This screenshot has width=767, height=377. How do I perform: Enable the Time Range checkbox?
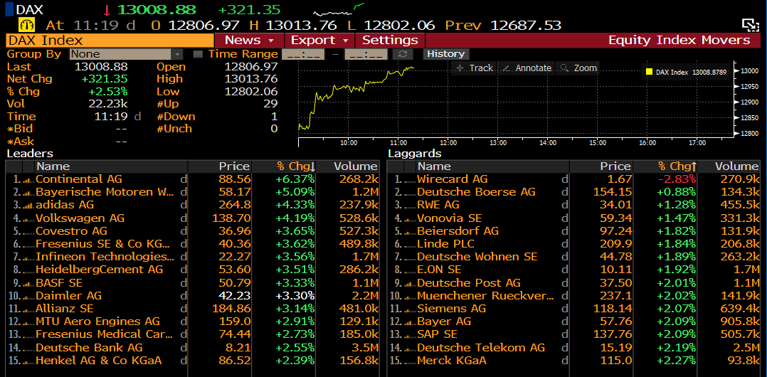[x=198, y=54]
